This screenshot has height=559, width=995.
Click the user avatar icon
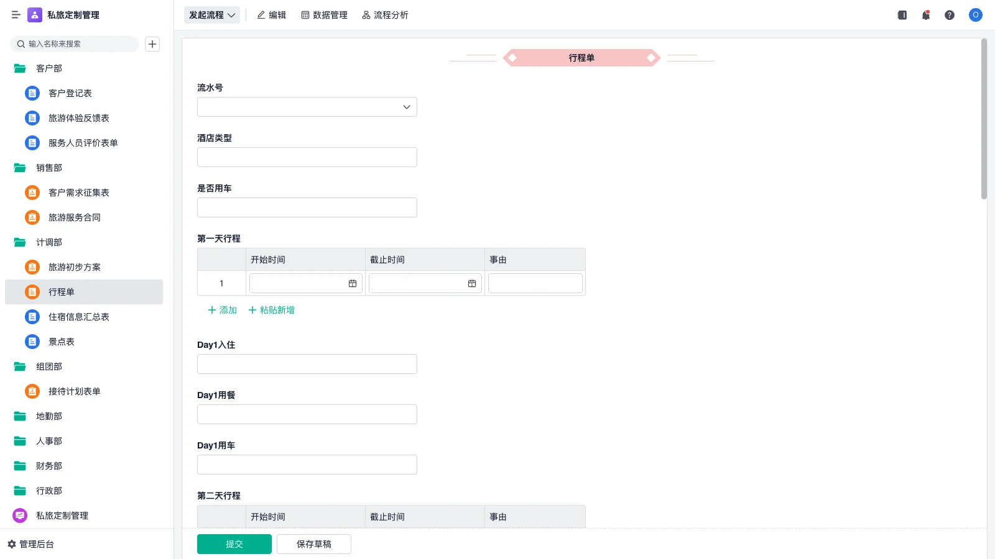pos(975,15)
